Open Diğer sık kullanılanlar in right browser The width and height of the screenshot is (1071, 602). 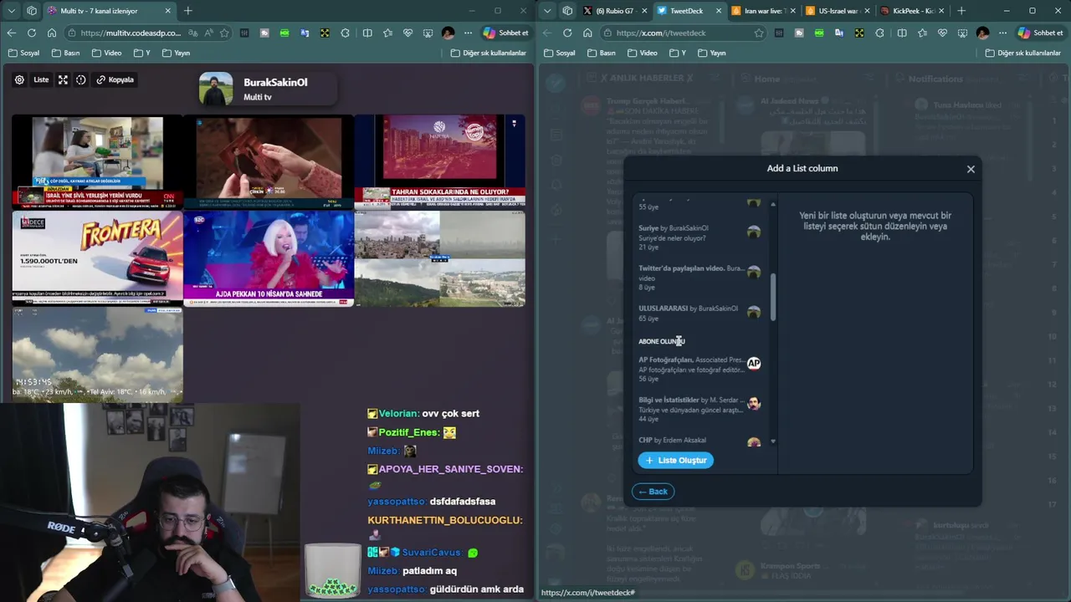click(x=1024, y=53)
